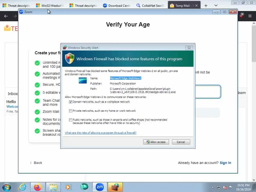Click the Inbox label in Temp Mail
Screen dimensions: 256x192
tap(13, 93)
